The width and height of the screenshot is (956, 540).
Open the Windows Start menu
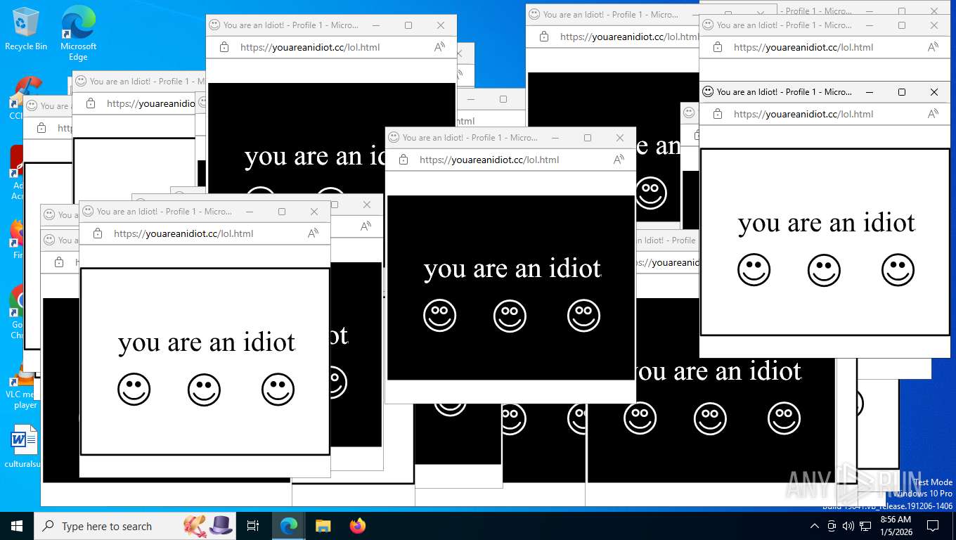17,526
